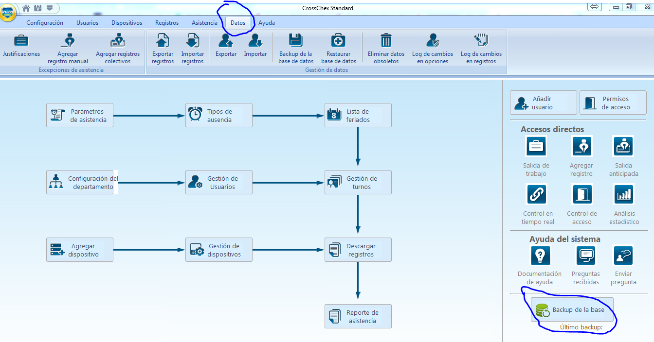This screenshot has width=654, height=342.
Task: Click the CrossChex application logo
Action: (7, 12)
